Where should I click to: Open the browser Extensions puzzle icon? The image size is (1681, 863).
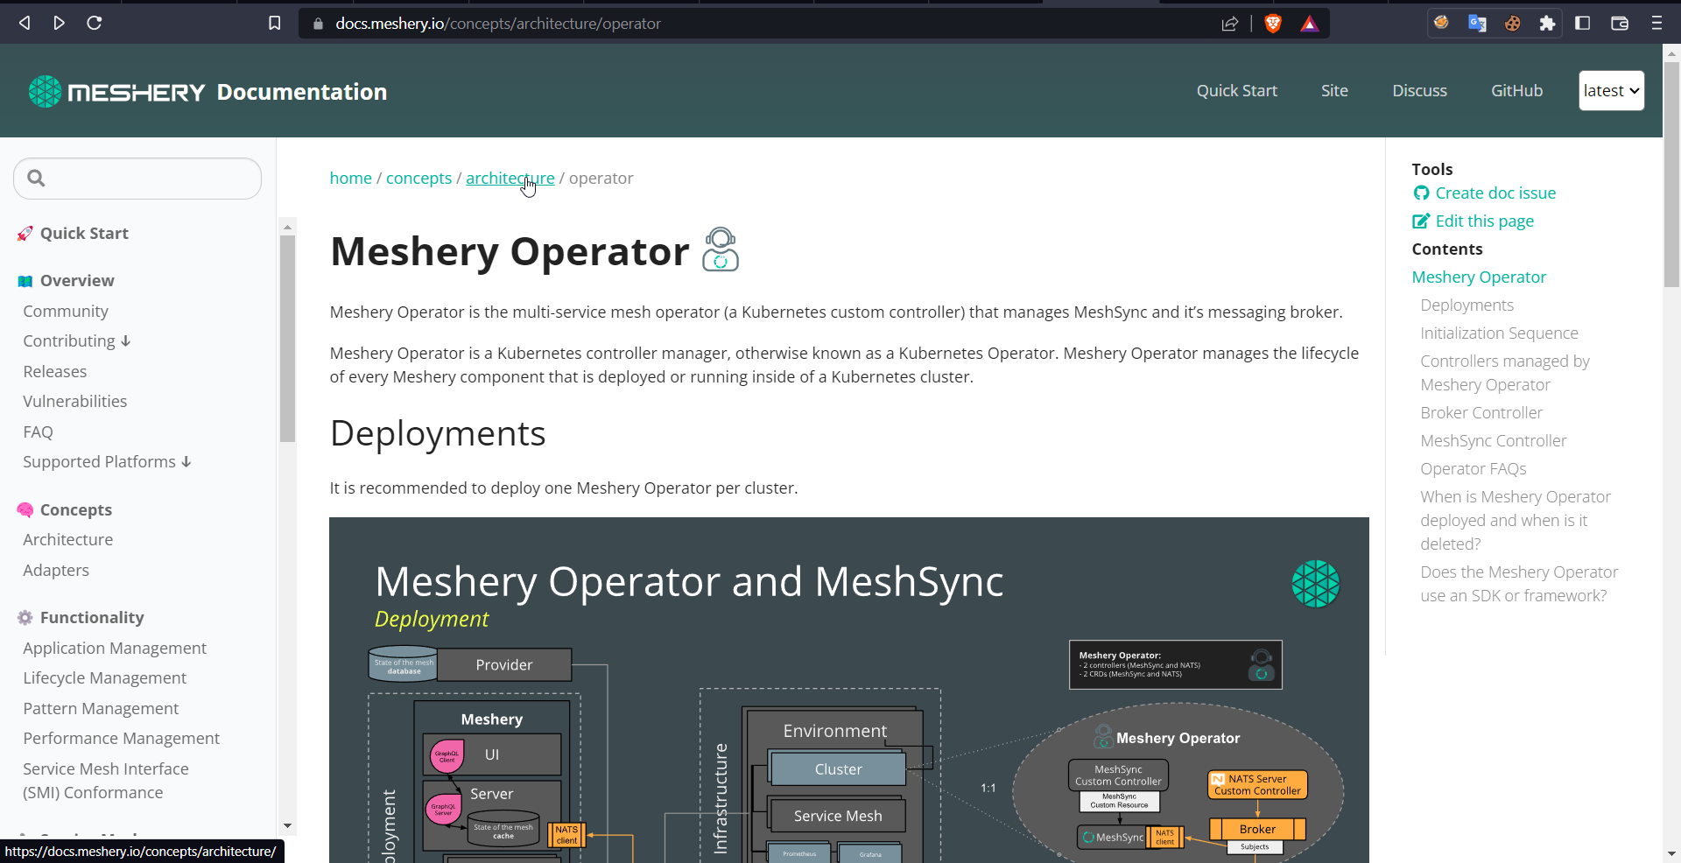pos(1547,23)
